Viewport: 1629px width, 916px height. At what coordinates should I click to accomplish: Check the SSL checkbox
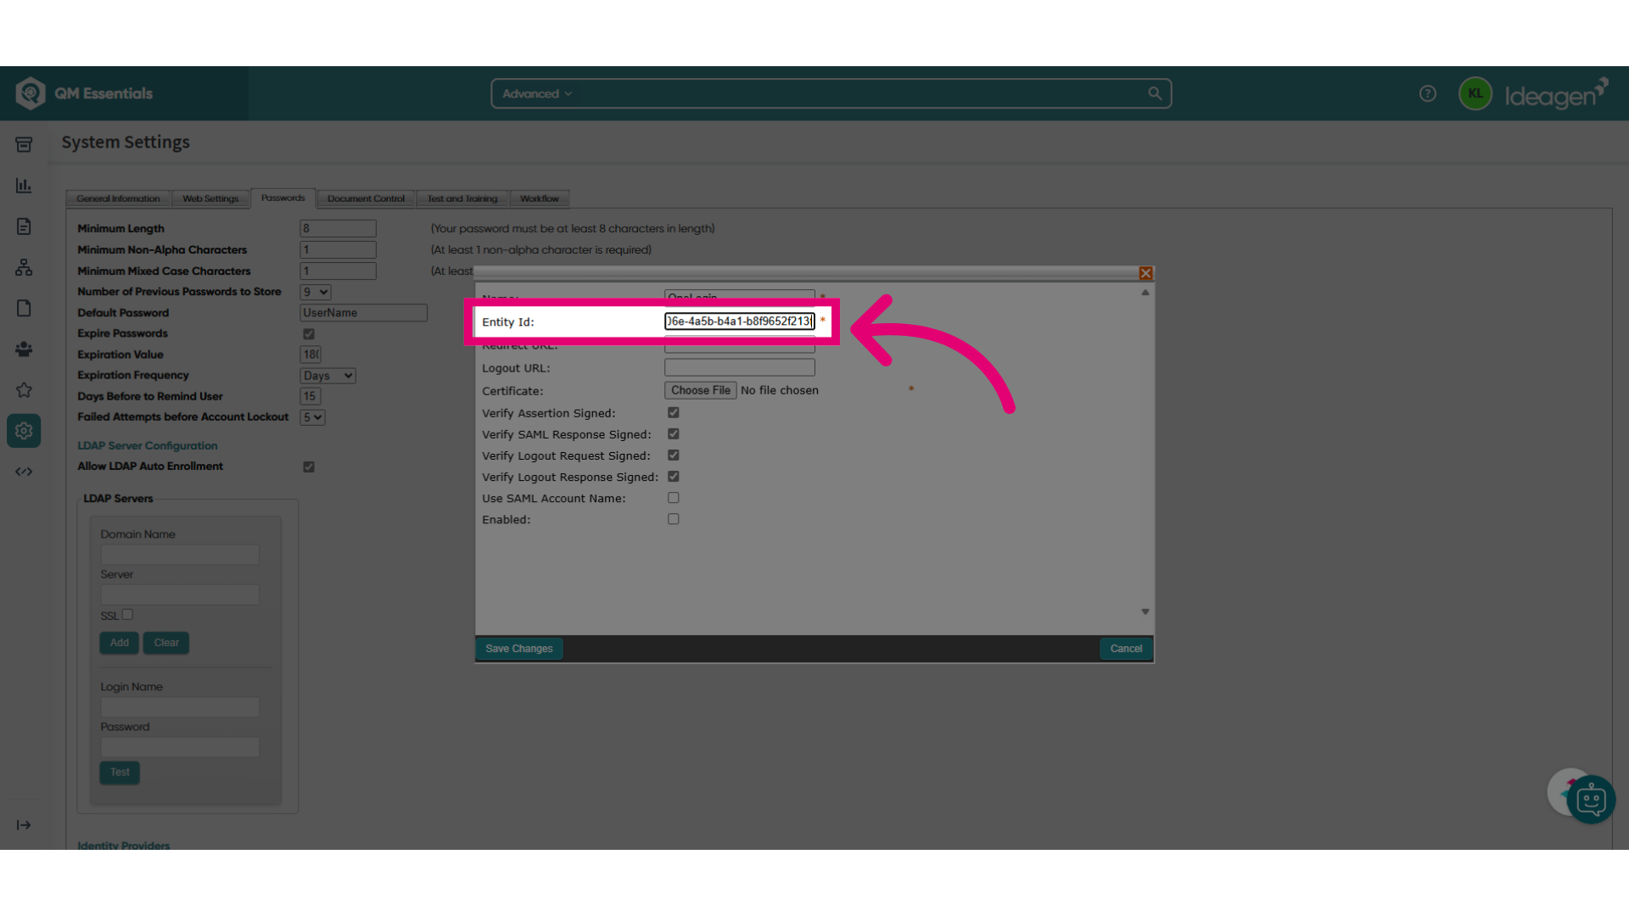click(x=127, y=615)
